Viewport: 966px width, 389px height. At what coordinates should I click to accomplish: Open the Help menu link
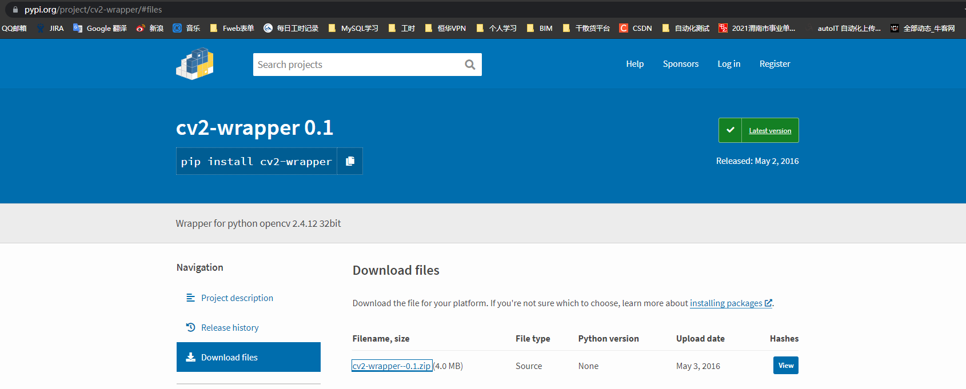tap(634, 64)
